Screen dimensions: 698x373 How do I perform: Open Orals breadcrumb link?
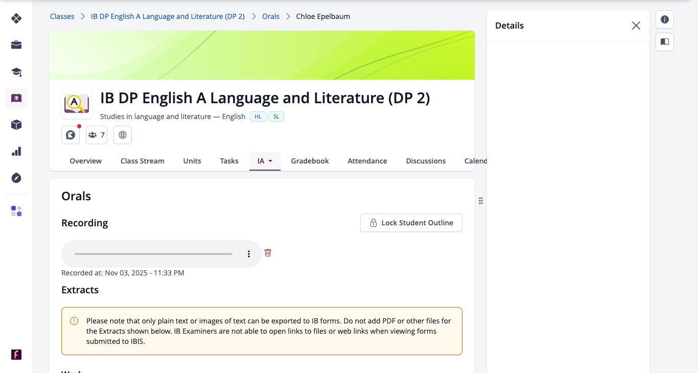(x=271, y=16)
